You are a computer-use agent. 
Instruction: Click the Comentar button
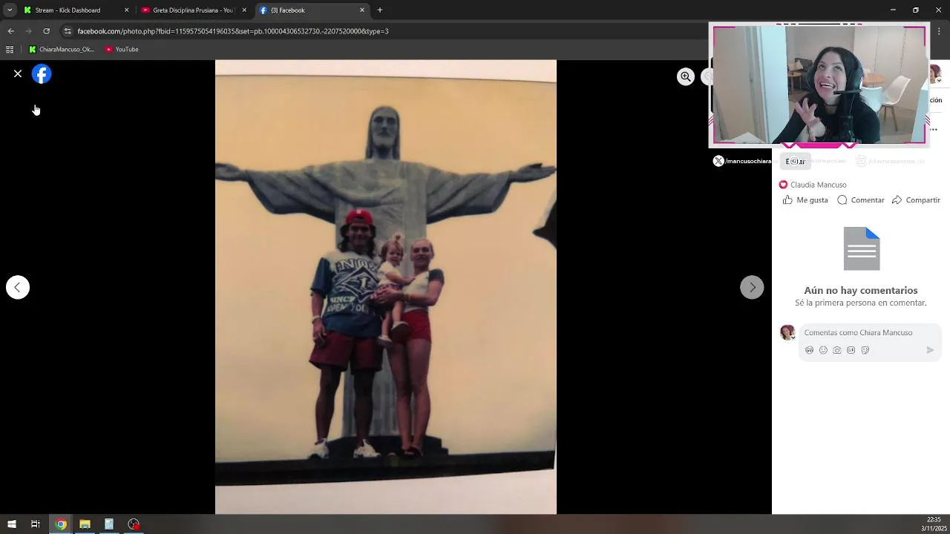coord(861,200)
